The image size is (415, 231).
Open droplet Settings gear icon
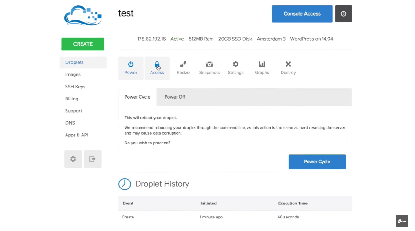pyautogui.click(x=236, y=65)
